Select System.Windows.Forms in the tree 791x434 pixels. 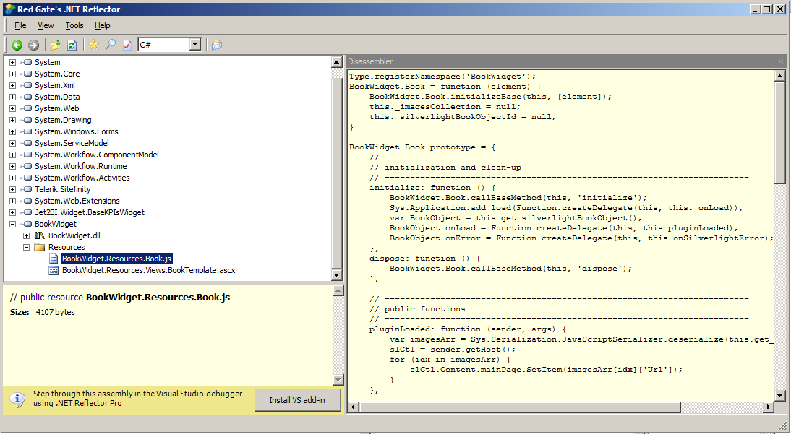click(x=76, y=131)
